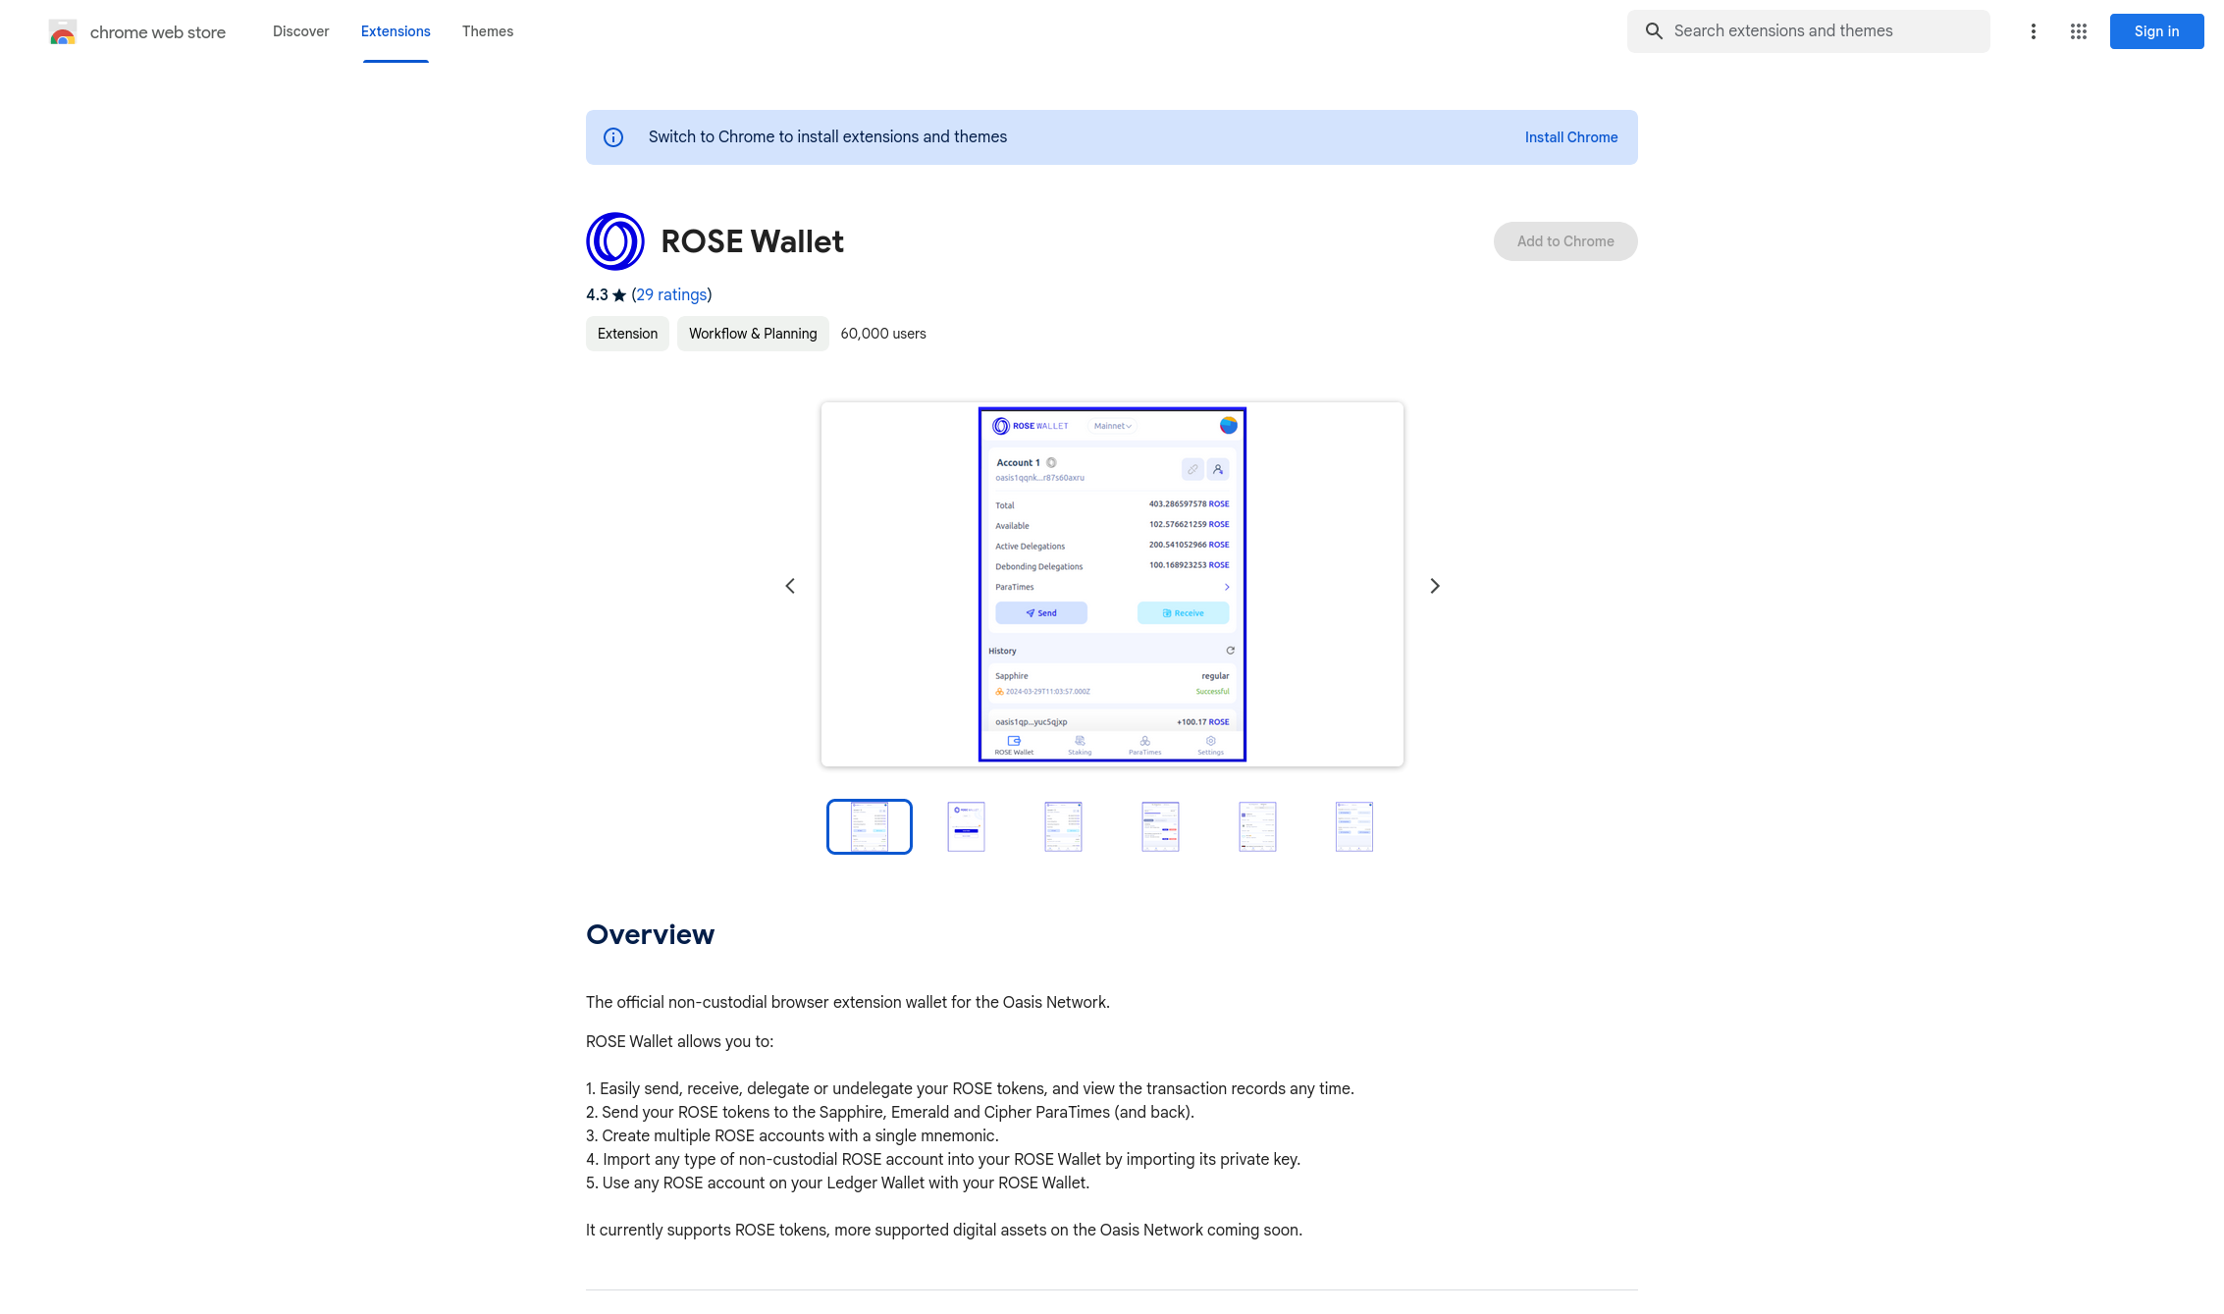
Task: Switch to the Themes tab
Action: tap(488, 30)
